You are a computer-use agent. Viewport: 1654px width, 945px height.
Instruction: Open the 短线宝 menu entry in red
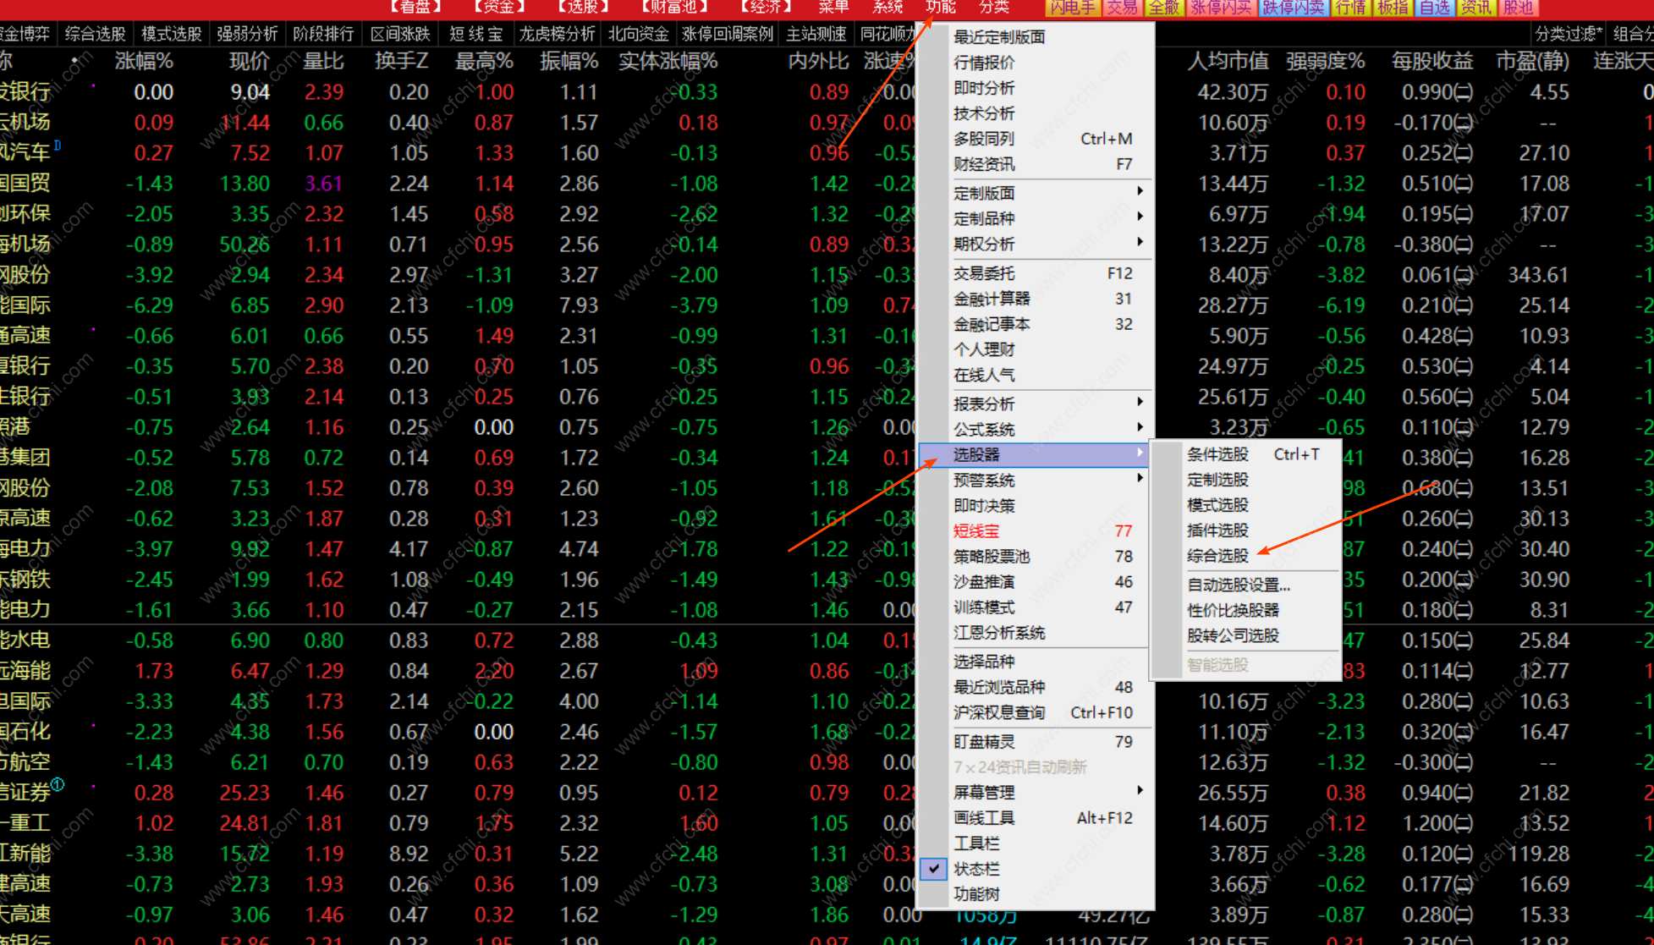[x=977, y=531]
